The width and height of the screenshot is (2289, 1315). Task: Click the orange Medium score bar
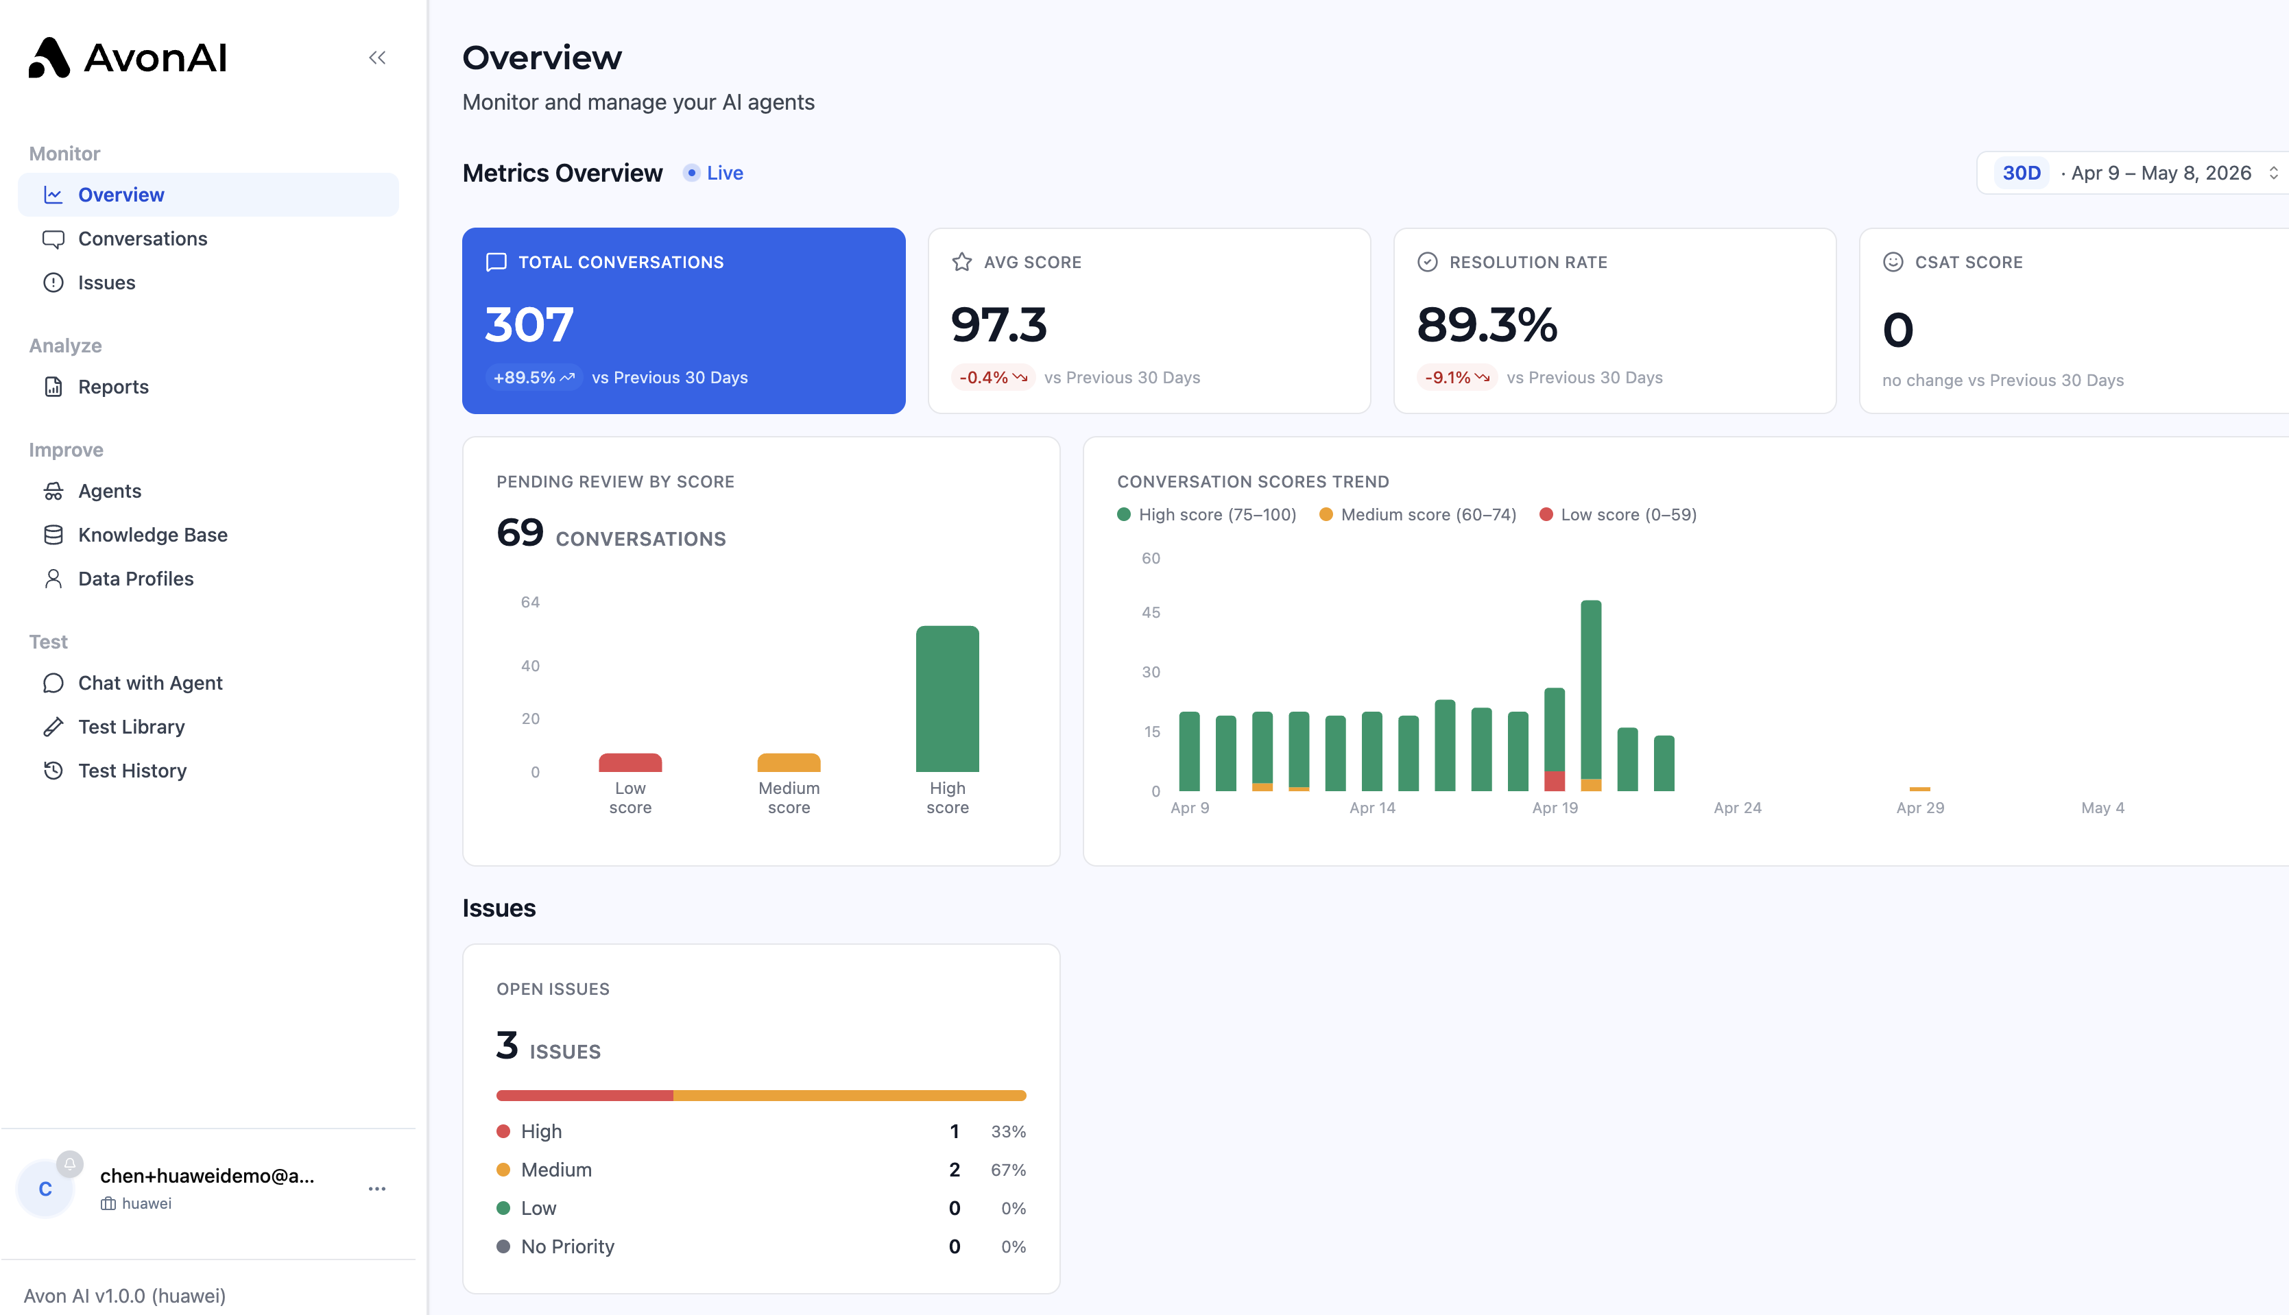tap(789, 762)
